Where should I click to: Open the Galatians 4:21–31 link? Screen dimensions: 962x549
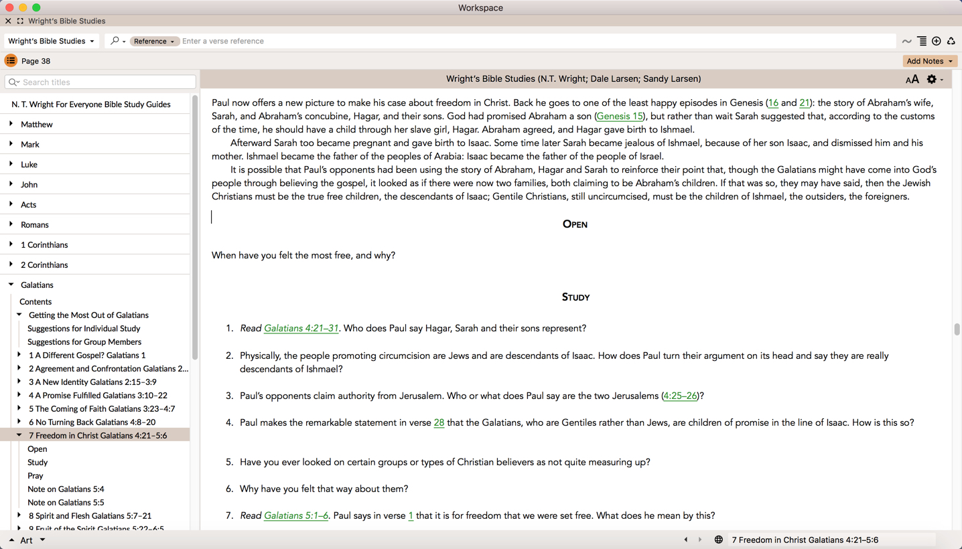(x=301, y=328)
